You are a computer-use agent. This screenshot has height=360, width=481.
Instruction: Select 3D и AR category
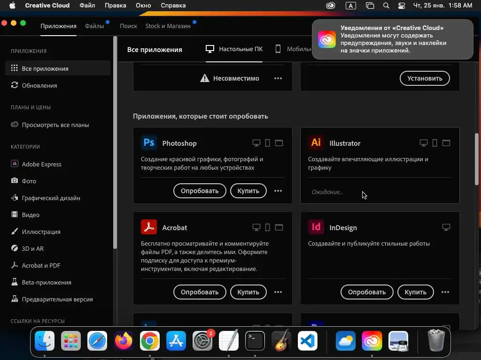(x=58, y=248)
